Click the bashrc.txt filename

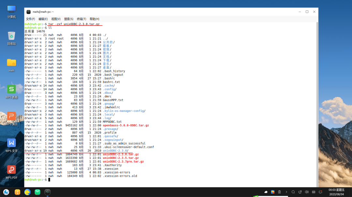click(111, 82)
